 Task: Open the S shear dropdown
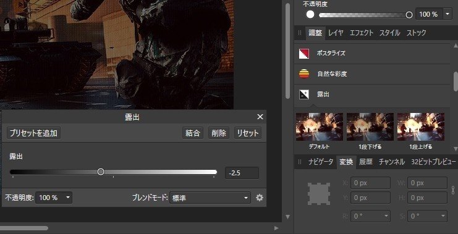[427, 216]
